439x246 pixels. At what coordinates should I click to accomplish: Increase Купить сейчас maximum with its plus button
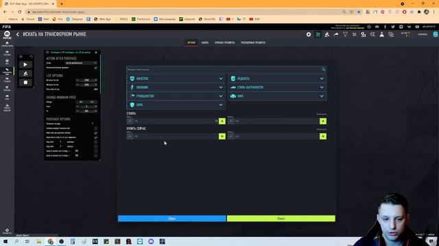(323, 136)
